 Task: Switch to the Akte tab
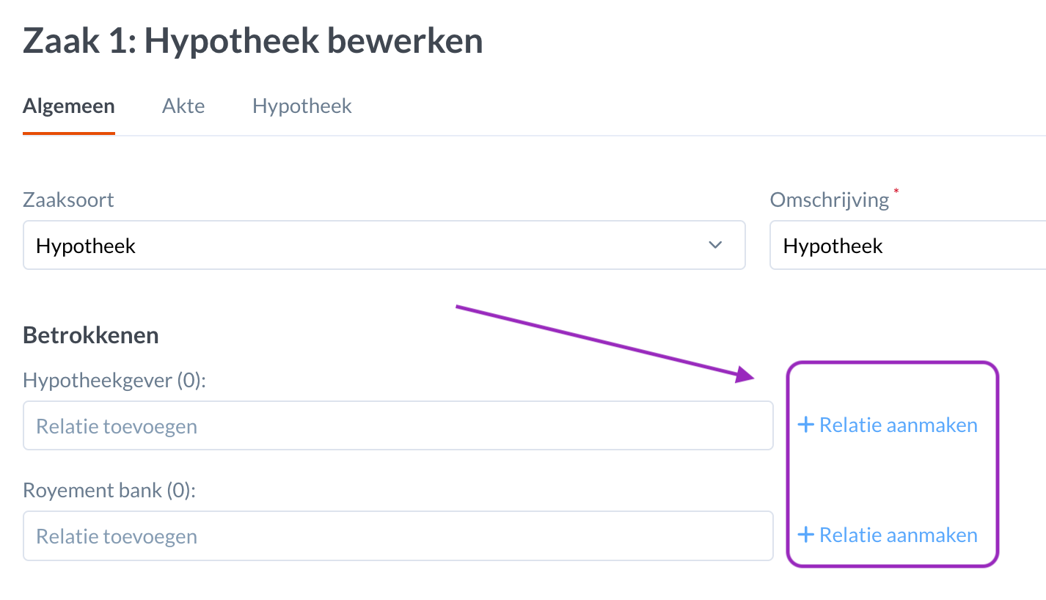(x=183, y=106)
